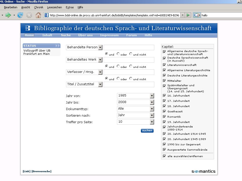Click the Stop loading icon in the toolbar

[29, 15]
